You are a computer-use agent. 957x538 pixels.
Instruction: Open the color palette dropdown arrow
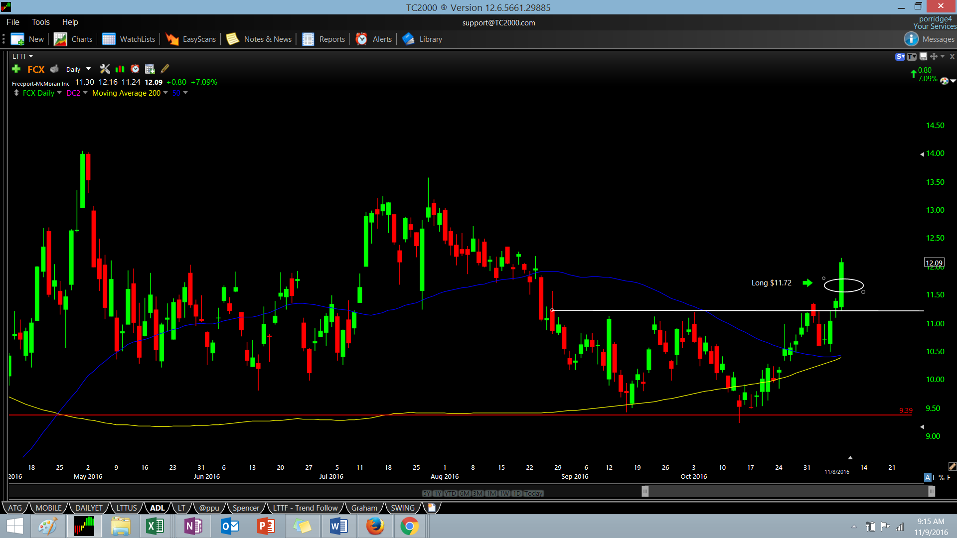tap(953, 81)
